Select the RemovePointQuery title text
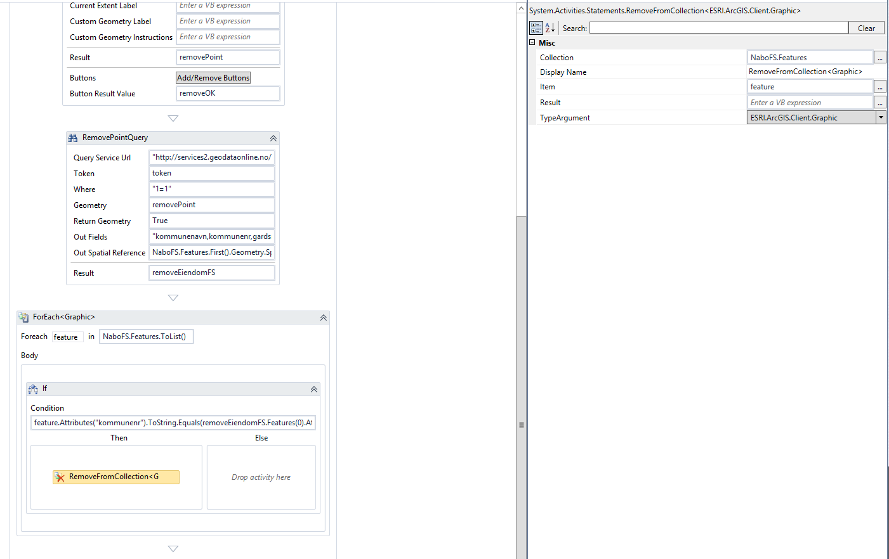The image size is (889, 559). [x=115, y=138]
